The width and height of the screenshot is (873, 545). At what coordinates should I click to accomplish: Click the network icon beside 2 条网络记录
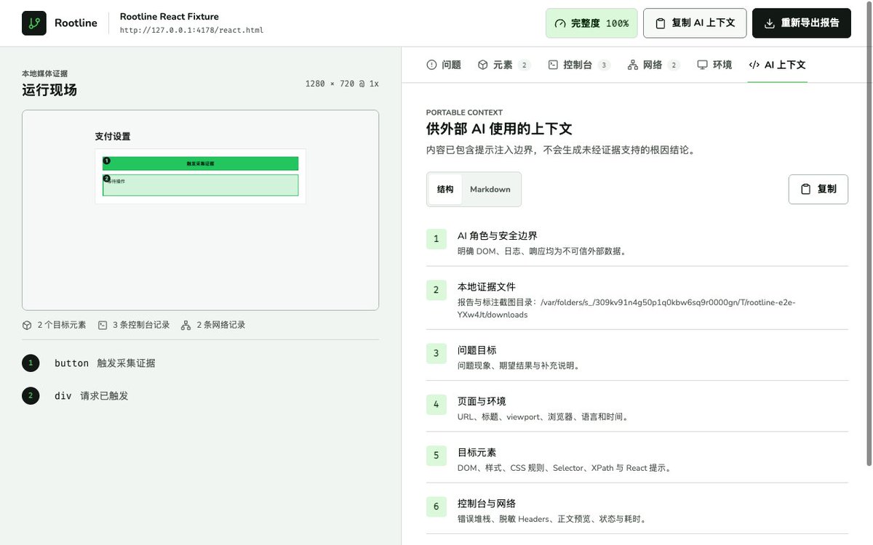(186, 326)
